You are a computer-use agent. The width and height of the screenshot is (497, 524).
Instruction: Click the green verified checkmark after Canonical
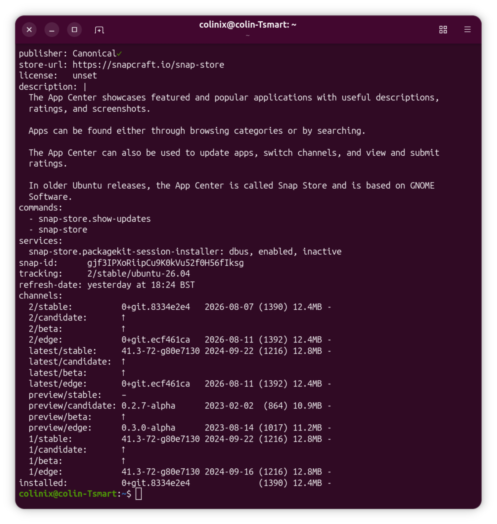pyautogui.click(x=119, y=54)
